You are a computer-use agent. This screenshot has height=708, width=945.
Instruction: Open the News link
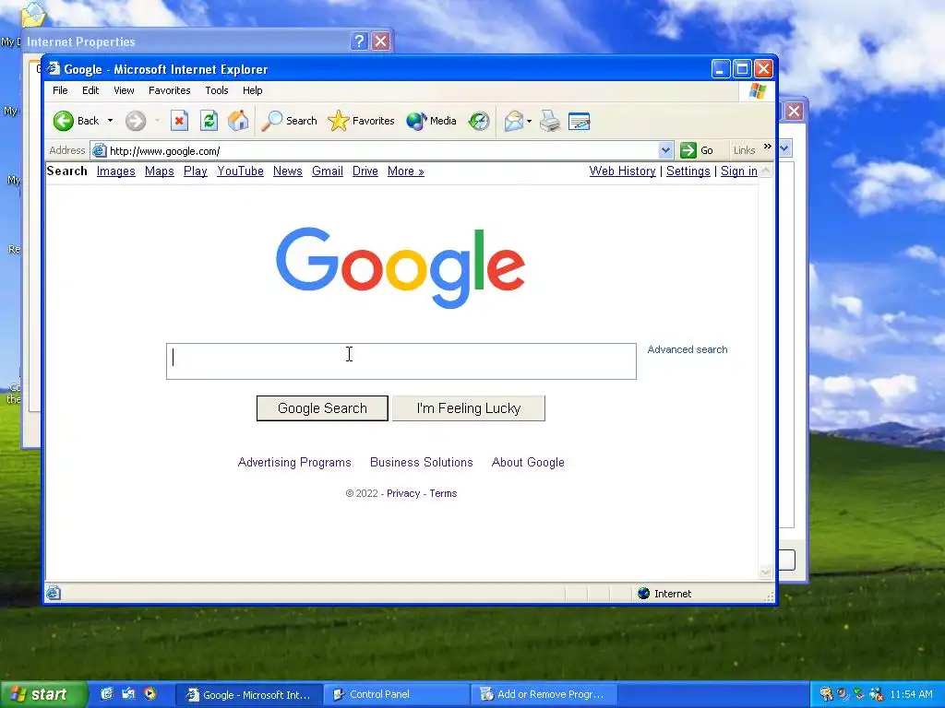click(x=288, y=171)
